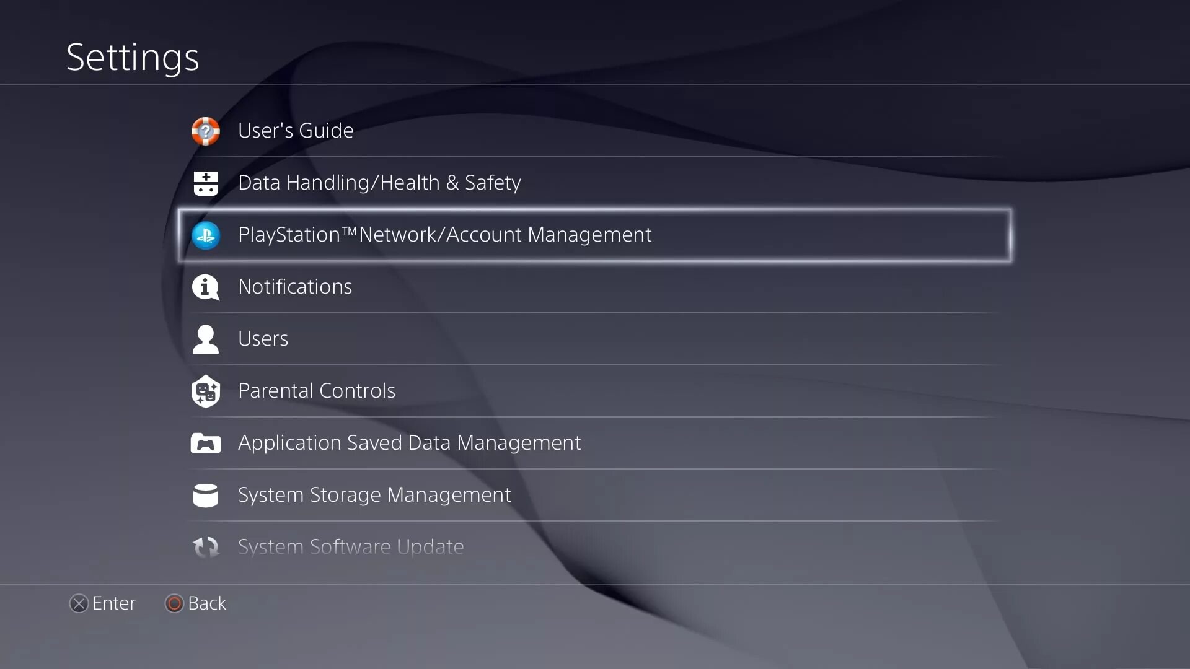Open Data Handling/Health & Safety entry
The width and height of the screenshot is (1190, 669).
595,183
